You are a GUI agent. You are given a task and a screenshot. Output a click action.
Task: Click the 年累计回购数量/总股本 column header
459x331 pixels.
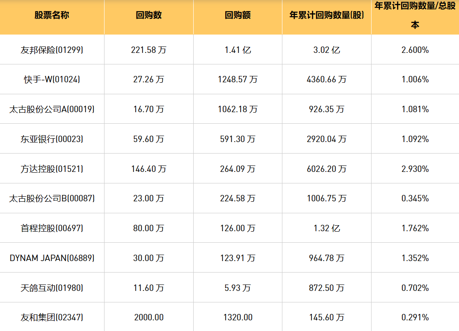415,15
